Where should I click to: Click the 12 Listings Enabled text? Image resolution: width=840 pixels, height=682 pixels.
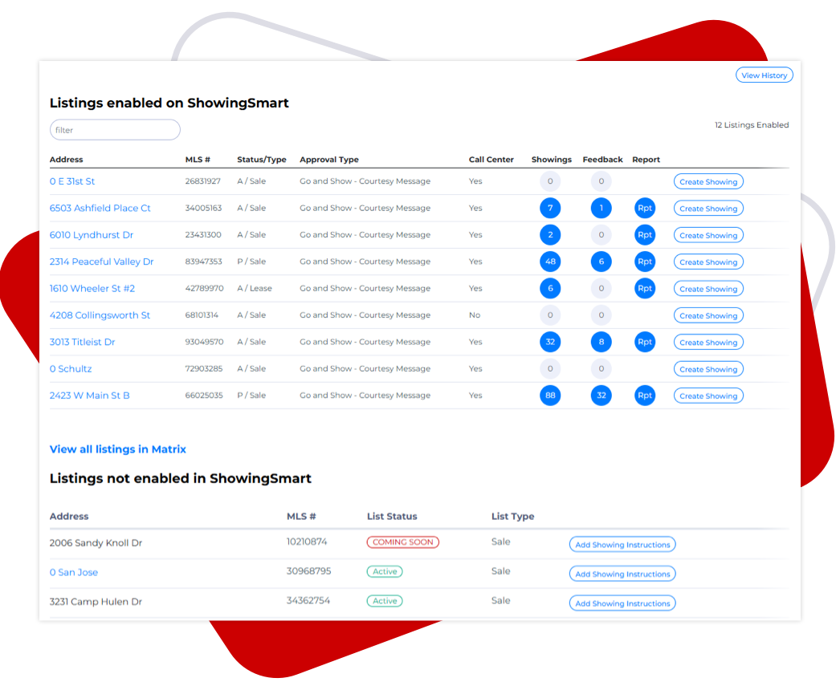point(751,124)
